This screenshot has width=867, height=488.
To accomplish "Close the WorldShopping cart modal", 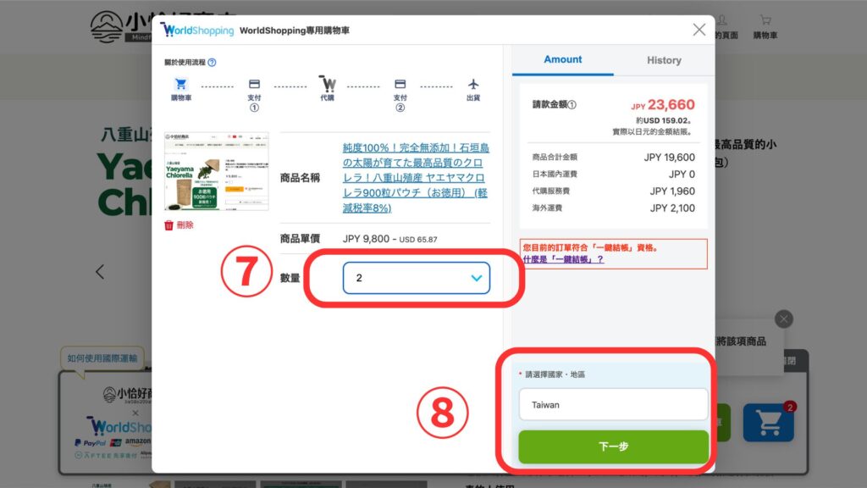I will pyautogui.click(x=699, y=30).
